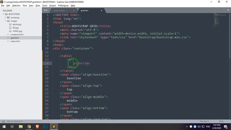Click the word bottom on line 27
This screenshot has width=231, height=130.
click(72, 112)
